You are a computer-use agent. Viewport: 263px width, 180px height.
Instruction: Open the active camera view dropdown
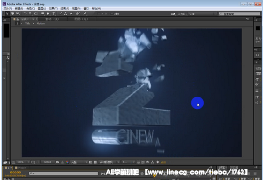point(109,162)
